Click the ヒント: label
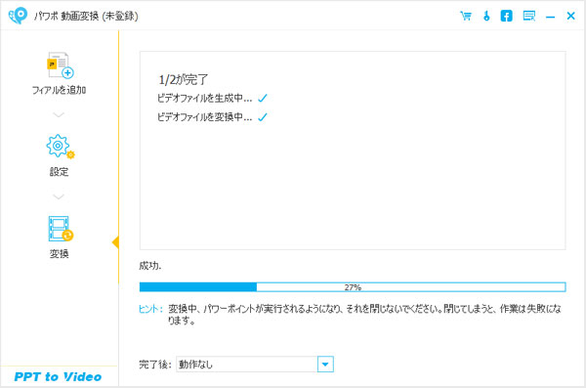This screenshot has width=586, height=388. pyautogui.click(x=150, y=309)
